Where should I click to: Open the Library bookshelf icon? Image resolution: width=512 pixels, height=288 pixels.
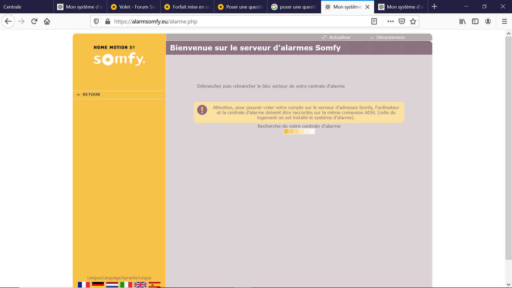[x=462, y=21]
